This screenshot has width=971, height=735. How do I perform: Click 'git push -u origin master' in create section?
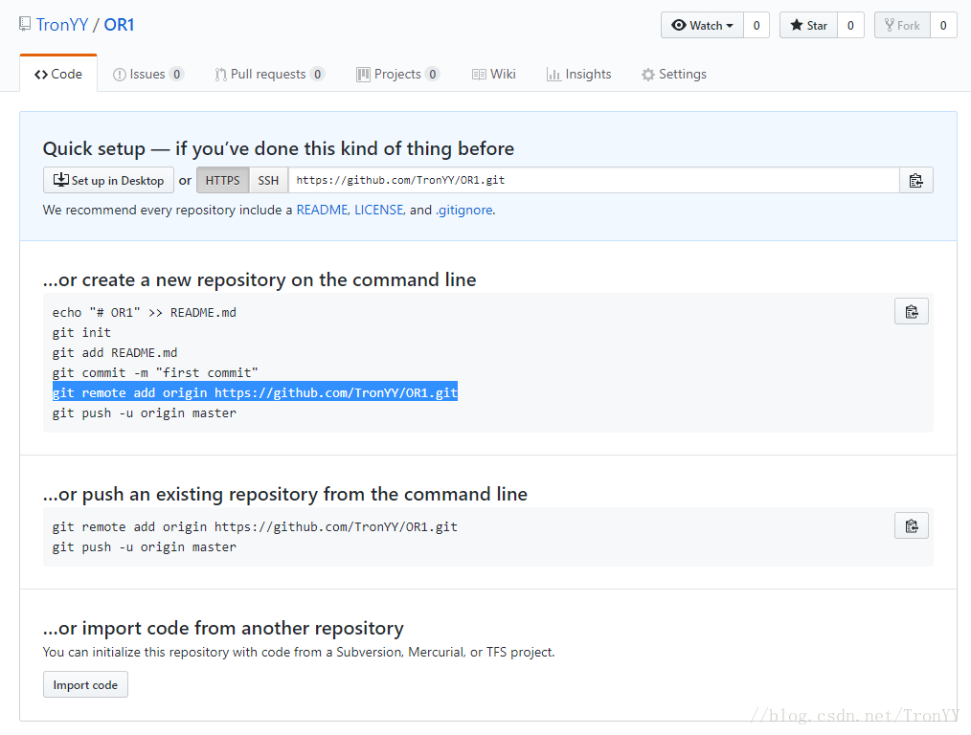145,413
